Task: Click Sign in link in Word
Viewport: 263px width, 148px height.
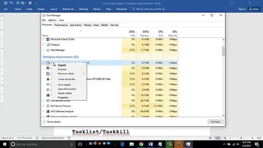Action: tap(242, 9)
